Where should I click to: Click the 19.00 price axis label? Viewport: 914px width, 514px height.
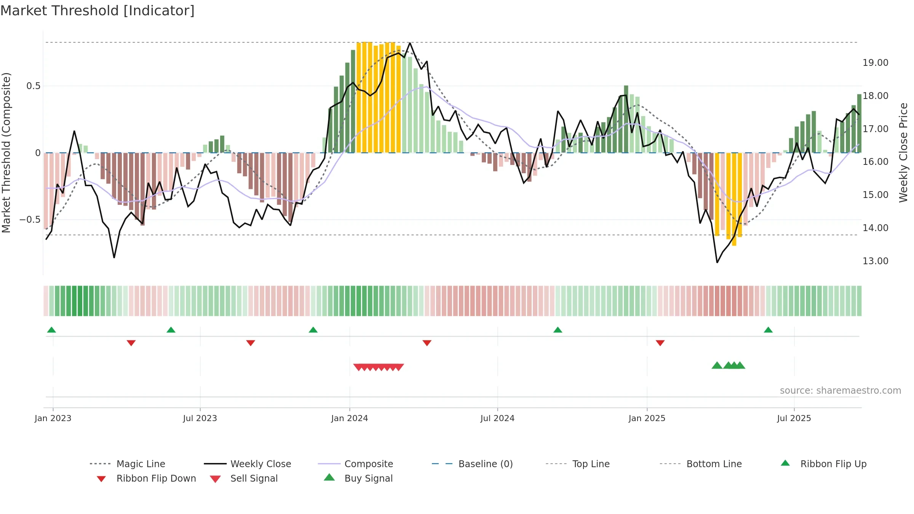click(876, 63)
